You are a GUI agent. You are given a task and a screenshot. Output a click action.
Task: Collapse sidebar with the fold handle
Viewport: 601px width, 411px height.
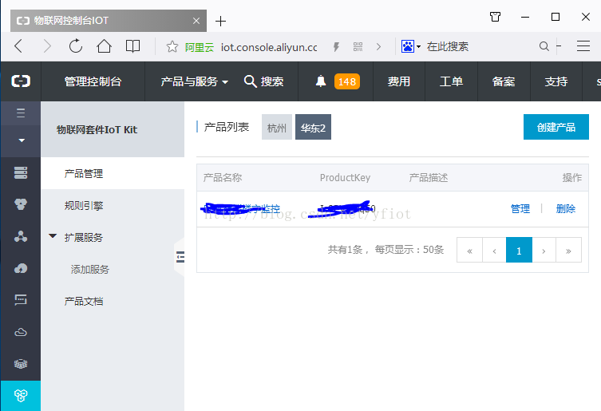tap(180, 256)
